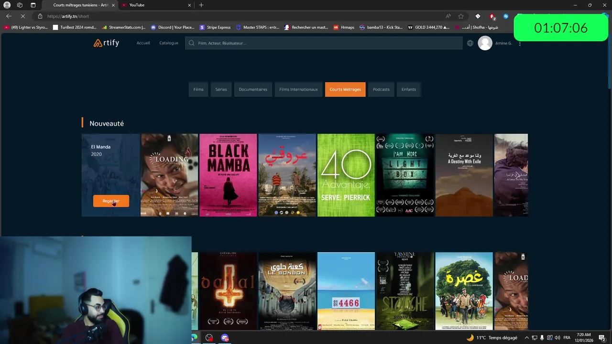Click the Artify logo
612x344 pixels.
coord(106,43)
